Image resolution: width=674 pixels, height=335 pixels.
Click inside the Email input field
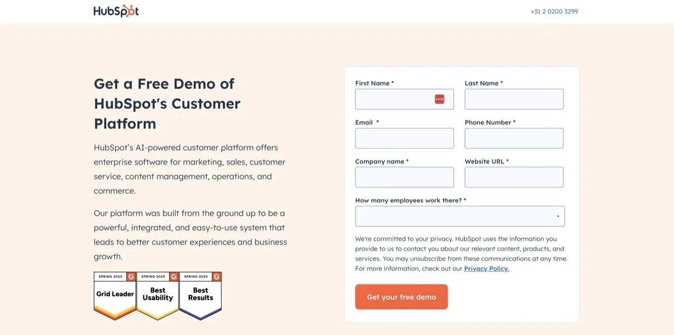[404, 138]
